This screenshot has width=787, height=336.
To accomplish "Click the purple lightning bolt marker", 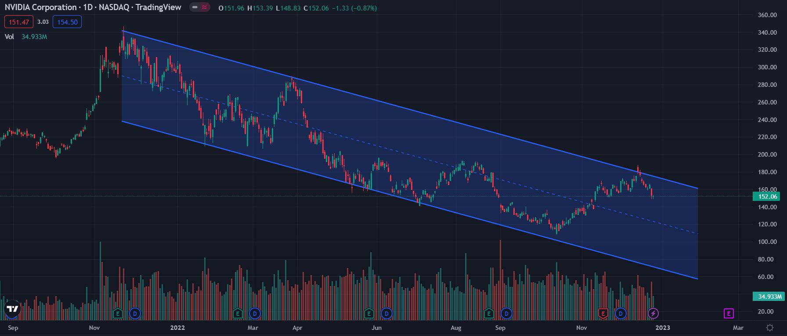I will pos(653,313).
